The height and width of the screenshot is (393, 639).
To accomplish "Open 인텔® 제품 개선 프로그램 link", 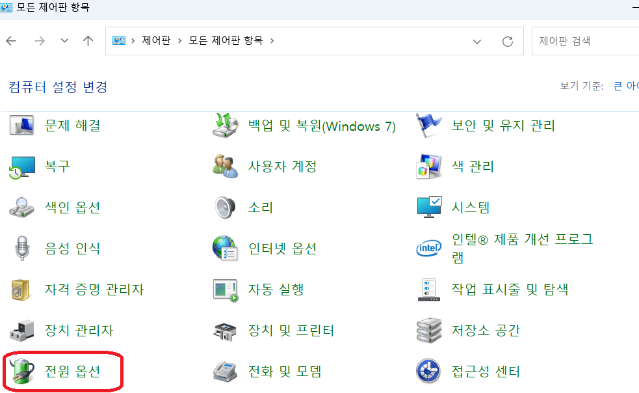I will click(x=522, y=248).
